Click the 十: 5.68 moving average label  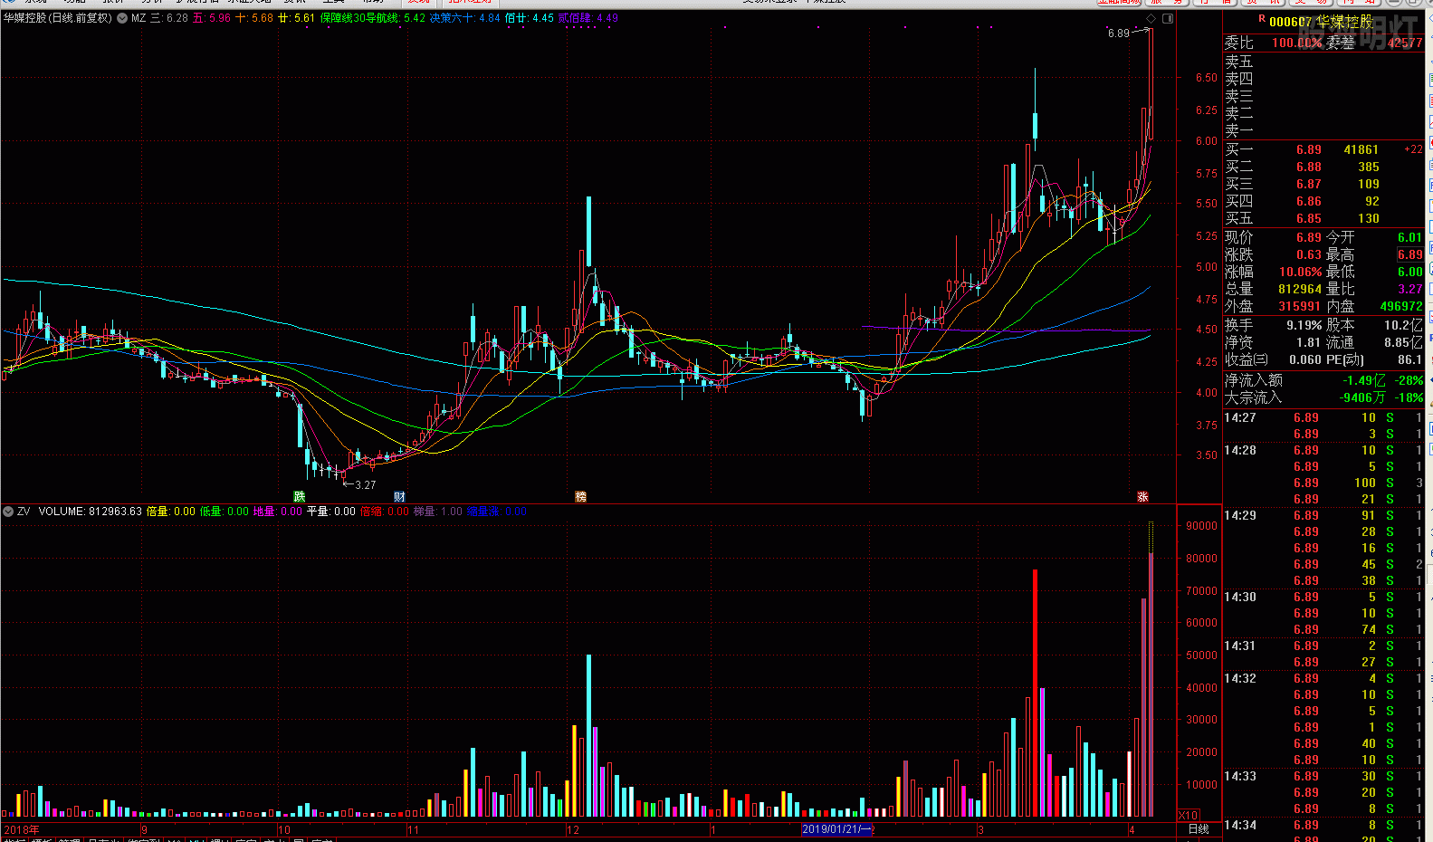point(254,18)
